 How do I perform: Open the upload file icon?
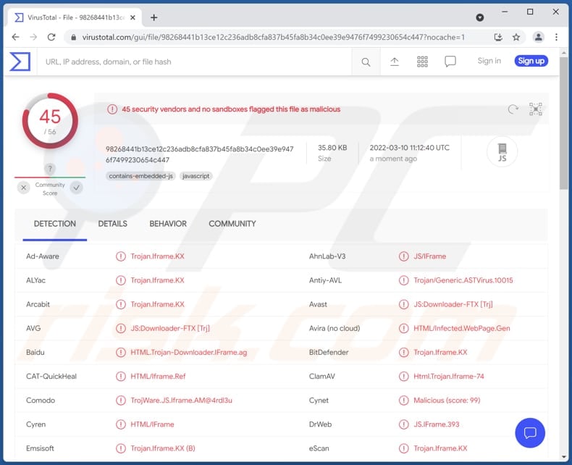coord(395,62)
